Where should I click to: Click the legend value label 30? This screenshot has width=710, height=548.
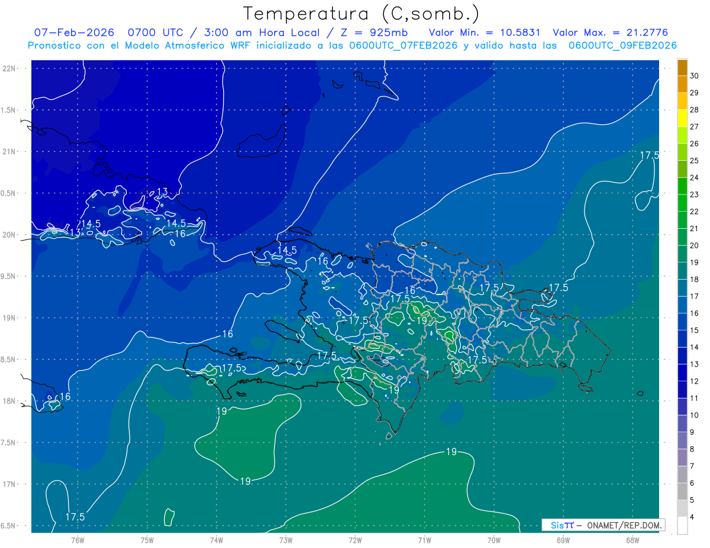click(x=695, y=76)
